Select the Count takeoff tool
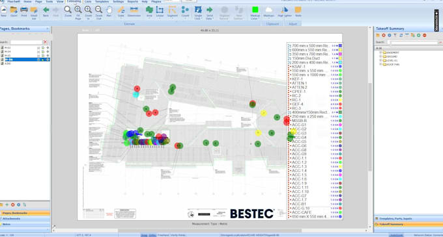This screenshot has width=443, height=237. click(185, 10)
